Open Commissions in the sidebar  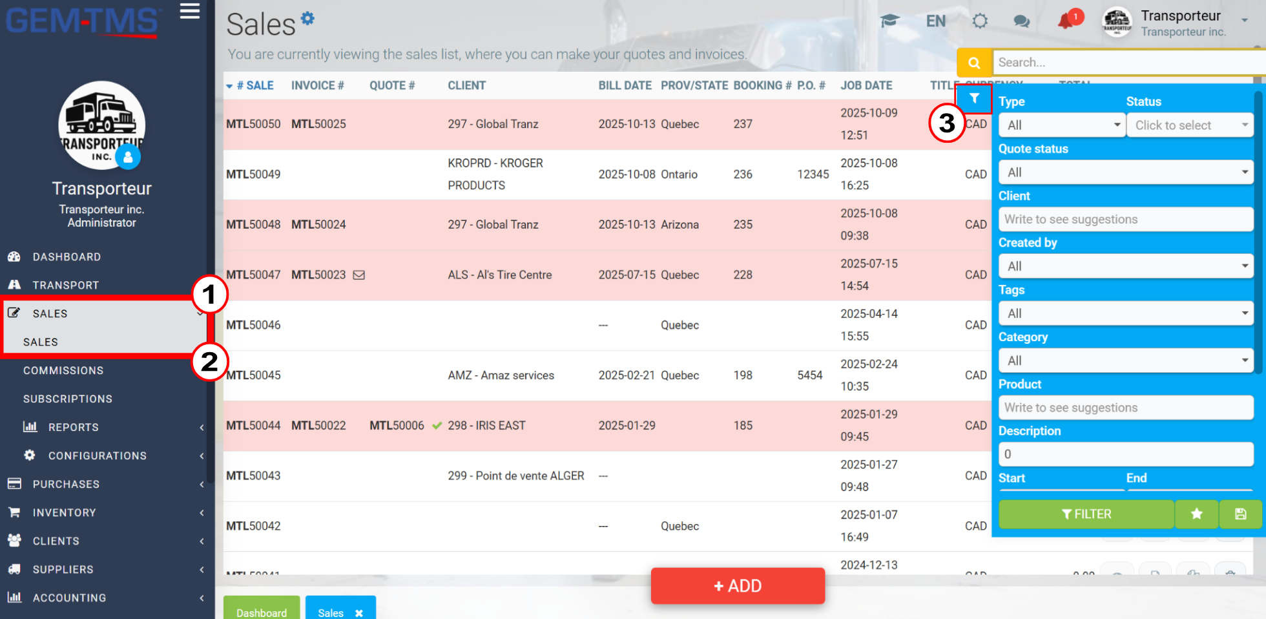point(63,370)
